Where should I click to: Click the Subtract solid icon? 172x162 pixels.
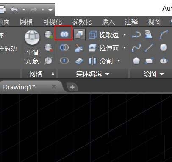point(64,48)
